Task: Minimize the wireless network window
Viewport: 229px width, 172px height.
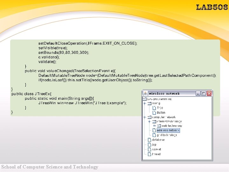Action: coord(198,93)
